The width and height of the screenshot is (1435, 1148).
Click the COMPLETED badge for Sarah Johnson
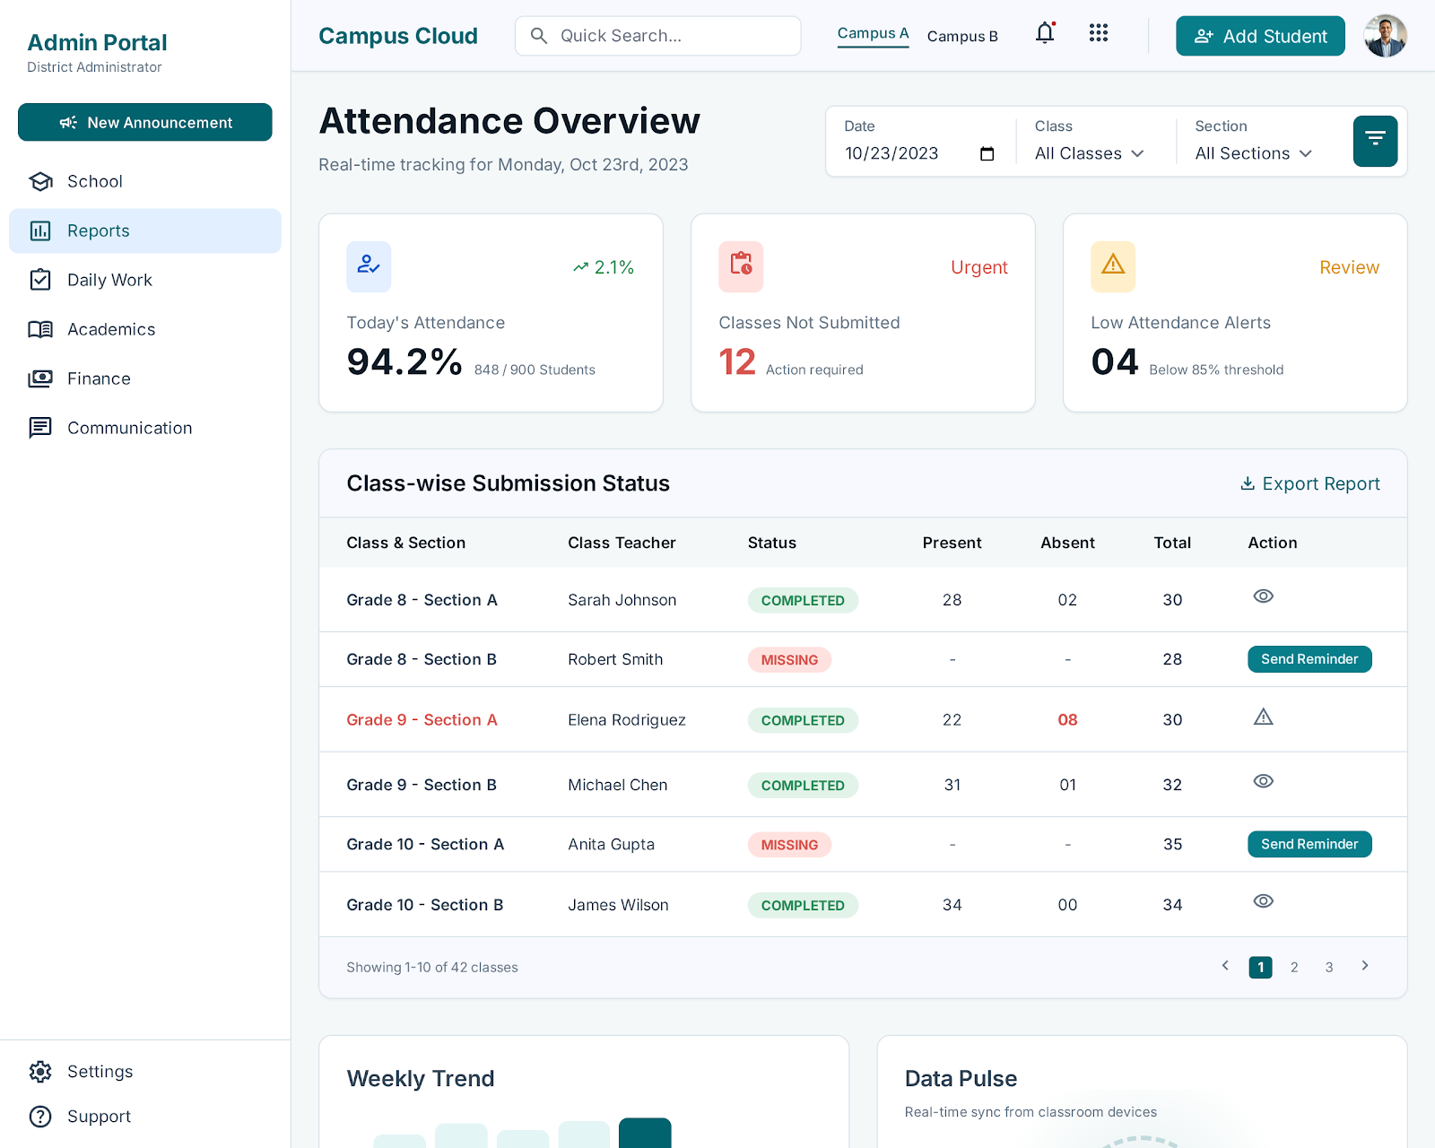point(803,601)
